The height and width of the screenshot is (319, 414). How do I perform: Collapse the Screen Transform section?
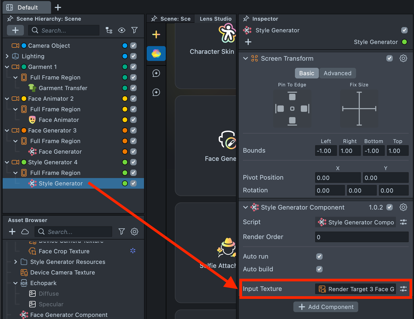coord(246,58)
